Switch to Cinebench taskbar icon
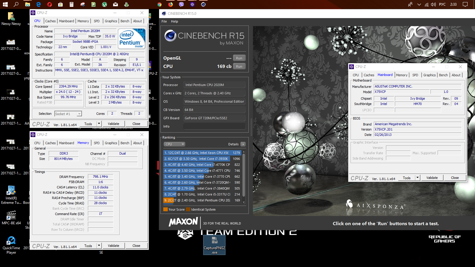This screenshot has width=475, height=267. (203, 4)
